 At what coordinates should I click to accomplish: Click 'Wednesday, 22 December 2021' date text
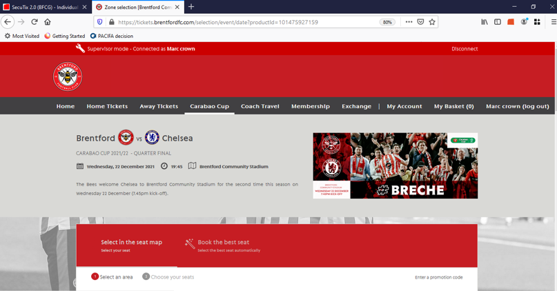[121, 166]
